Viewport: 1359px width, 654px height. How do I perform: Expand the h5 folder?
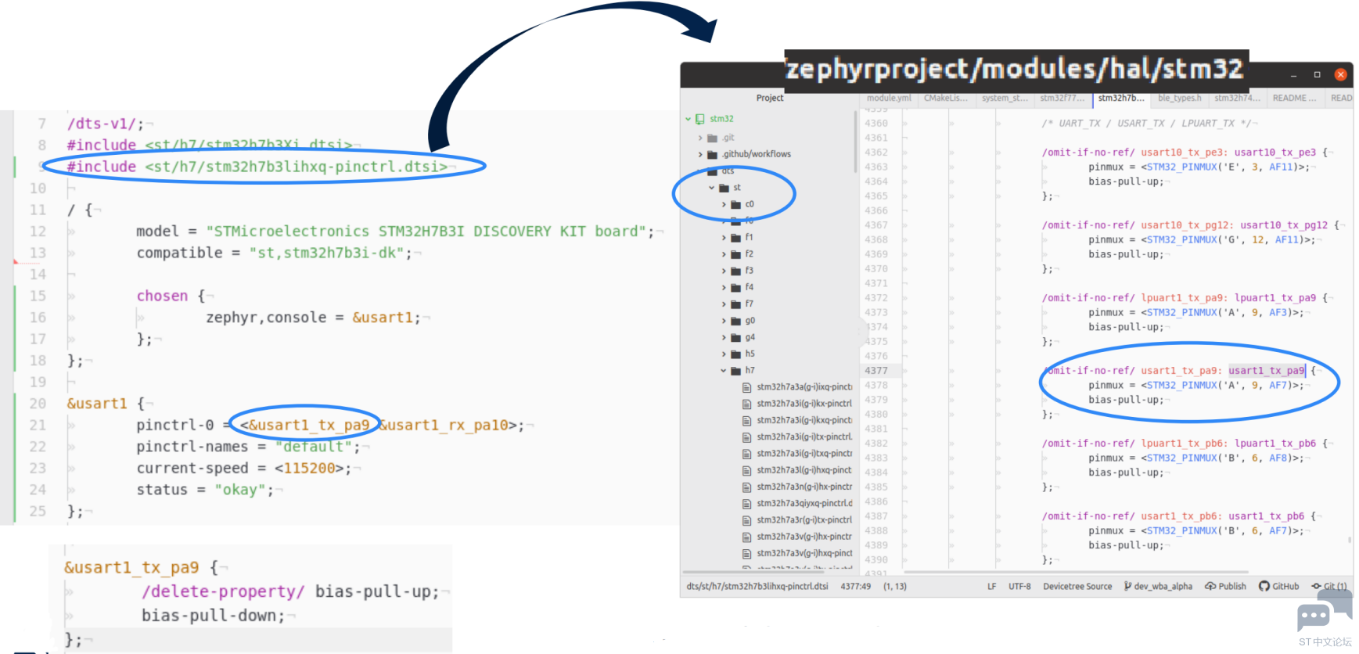724,354
